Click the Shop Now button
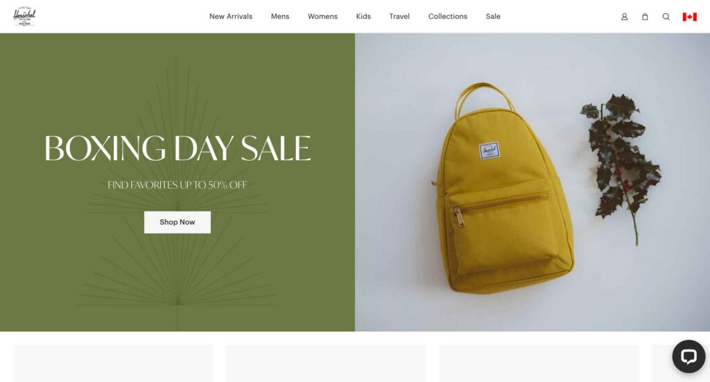Image resolution: width=710 pixels, height=382 pixels. [177, 223]
